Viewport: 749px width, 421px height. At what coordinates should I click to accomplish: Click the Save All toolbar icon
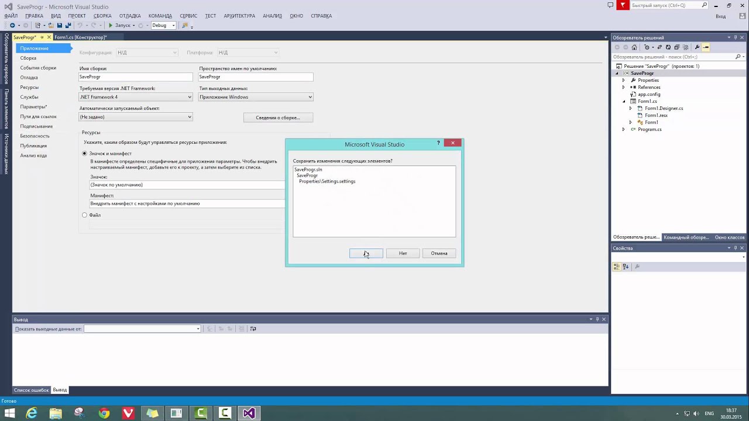point(68,25)
